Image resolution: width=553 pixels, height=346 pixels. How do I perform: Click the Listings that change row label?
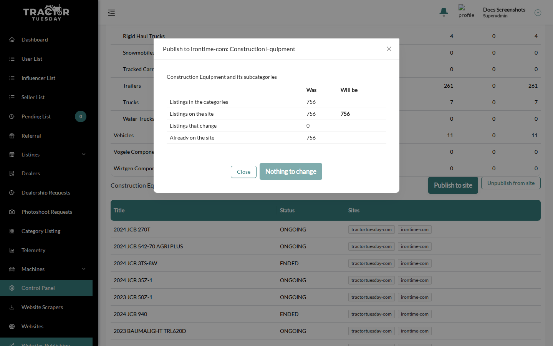(x=193, y=126)
